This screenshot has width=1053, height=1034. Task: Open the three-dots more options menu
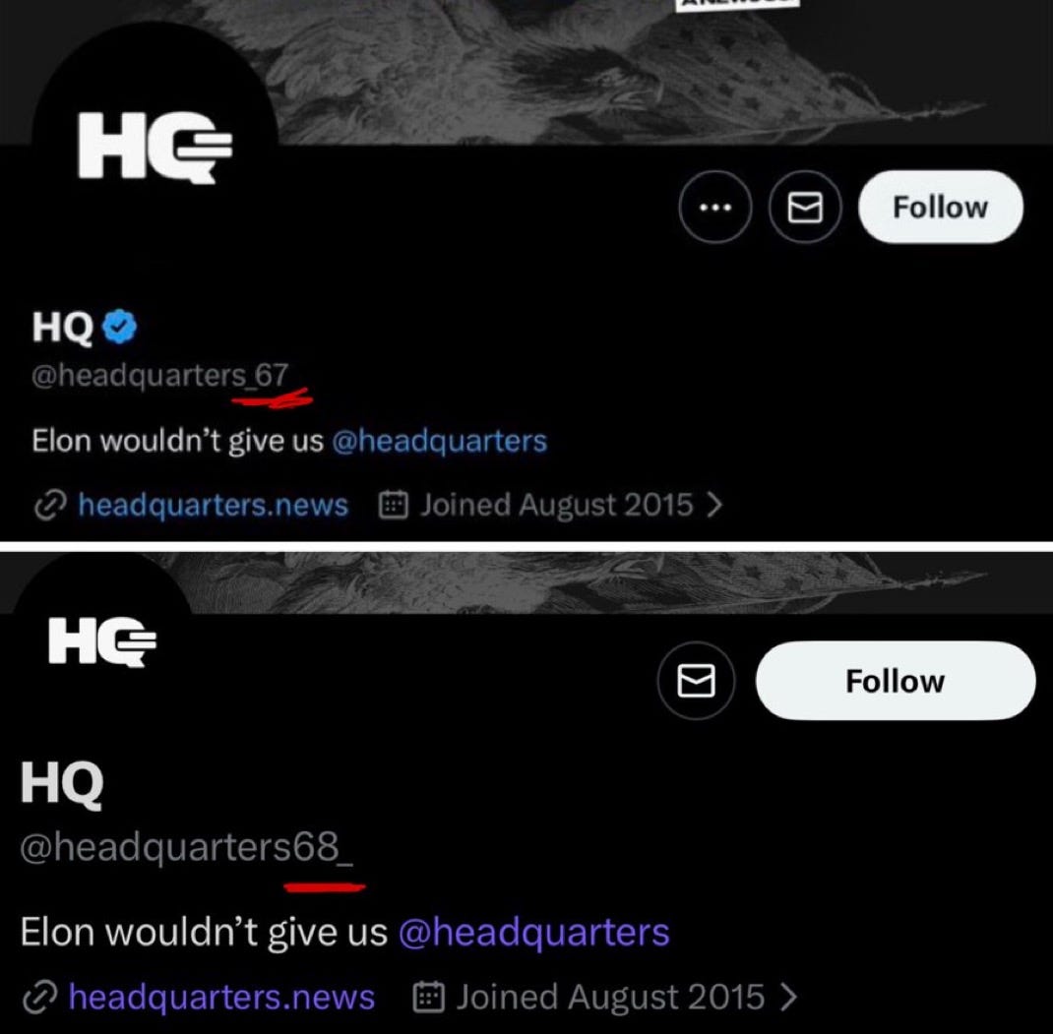[x=715, y=207]
